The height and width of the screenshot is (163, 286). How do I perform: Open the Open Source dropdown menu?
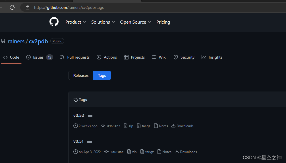[136, 22]
